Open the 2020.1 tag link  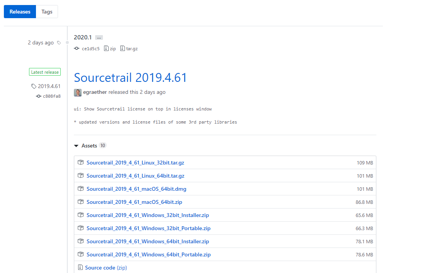[83, 37]
